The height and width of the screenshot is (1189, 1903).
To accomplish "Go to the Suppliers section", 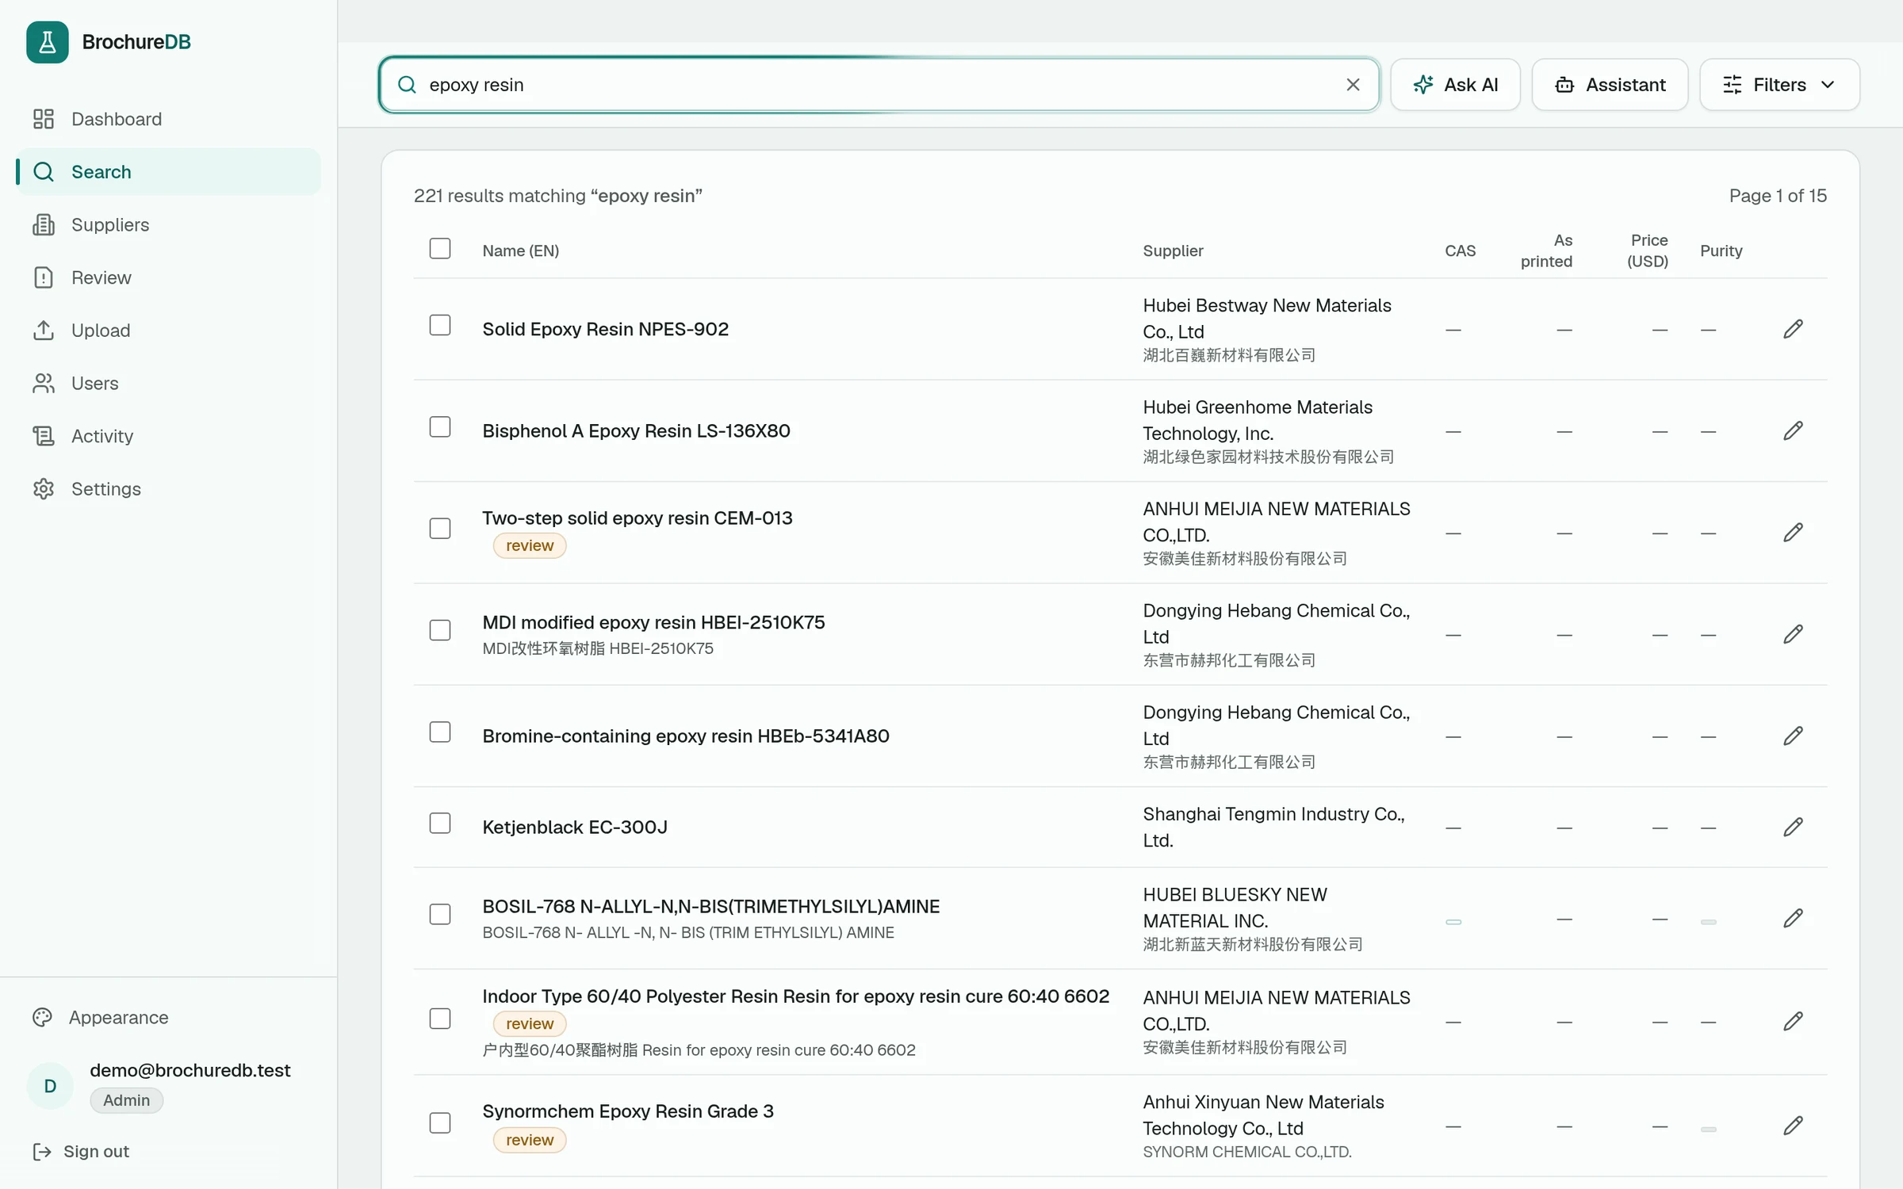I will coord(168,225).
